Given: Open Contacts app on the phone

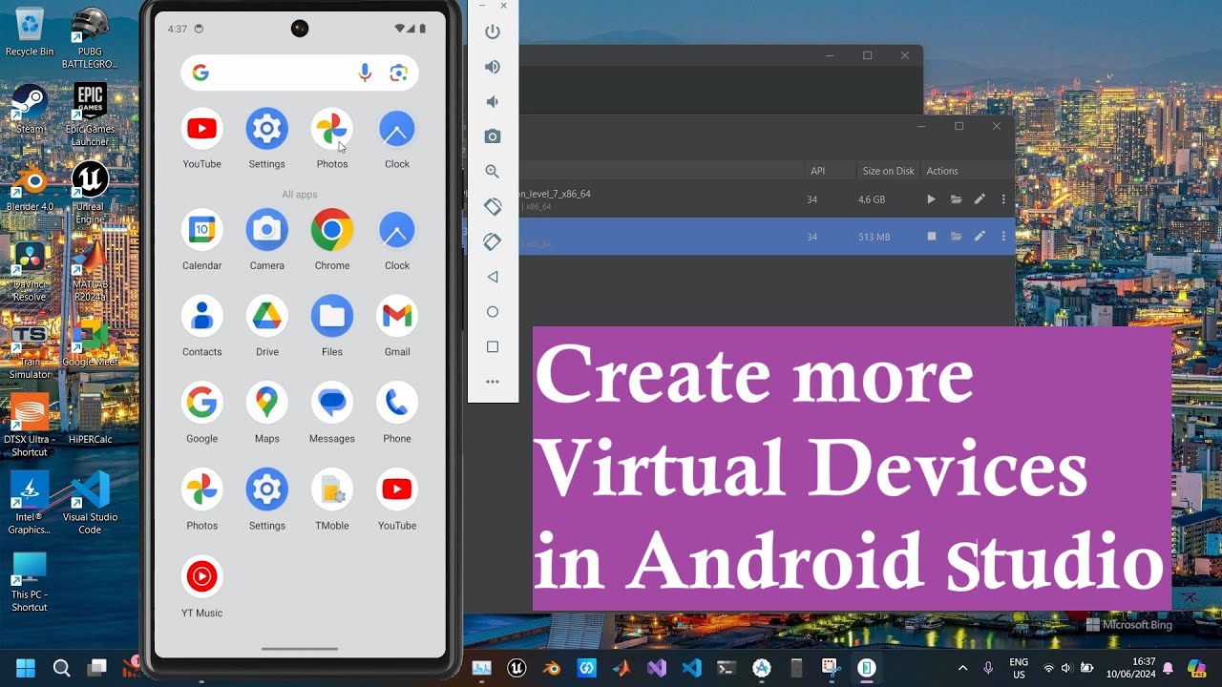Looking at the screenshot, I should click(202, 324).
